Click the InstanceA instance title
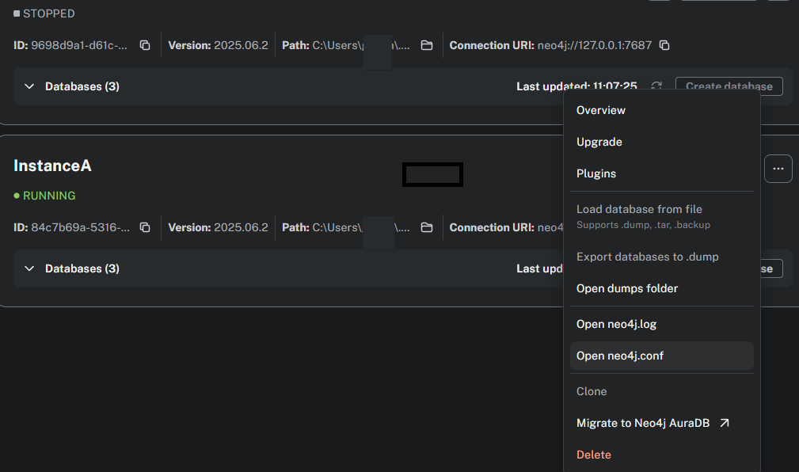This screenshot has width=799, height=472. click(x=52, y=166)
